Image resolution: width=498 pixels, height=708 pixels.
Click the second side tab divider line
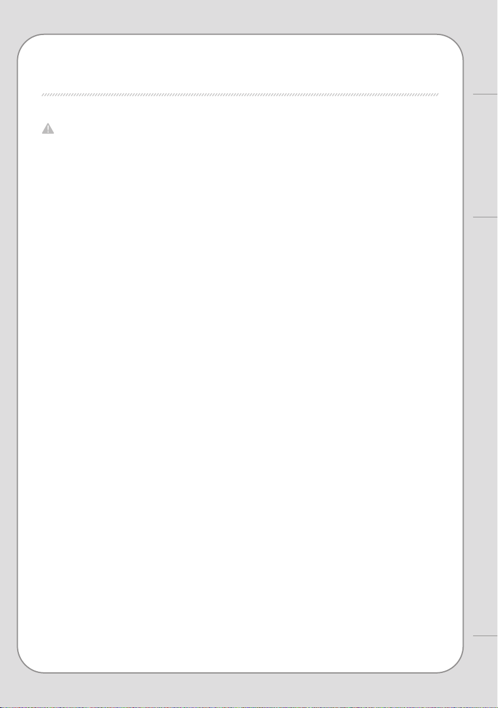click(x=486, y=217)
